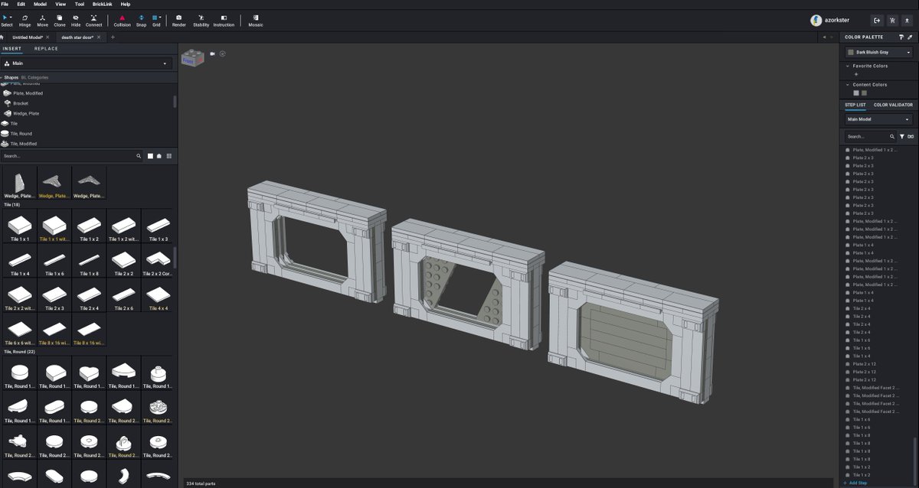Select the paint roller tool
Image resolution: width=919 pixels, height=488 pixels.
(x=901, y=37)
